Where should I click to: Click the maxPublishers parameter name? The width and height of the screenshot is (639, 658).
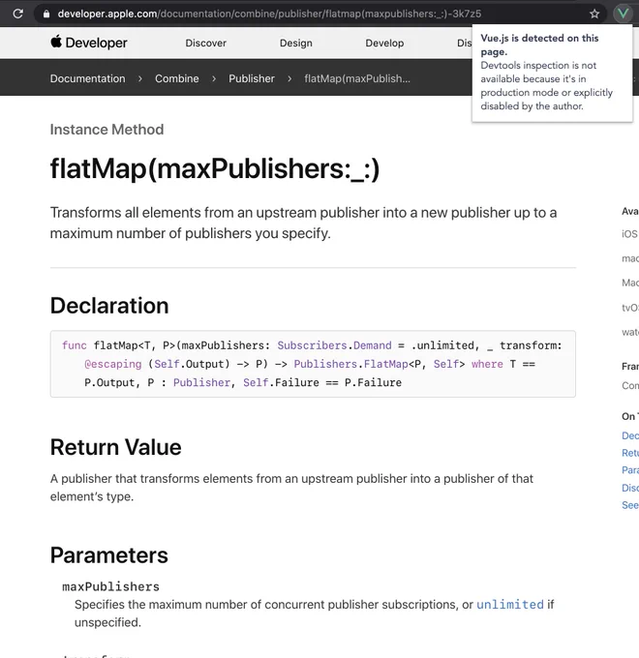pyautogui.click(x=110, y=586)
